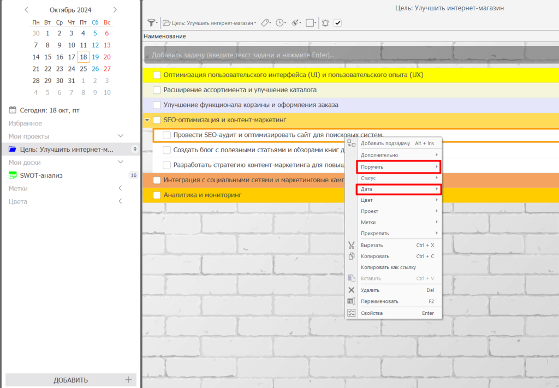
Task: Collapse the Мои доски section chevron
Action: [121, 162]
